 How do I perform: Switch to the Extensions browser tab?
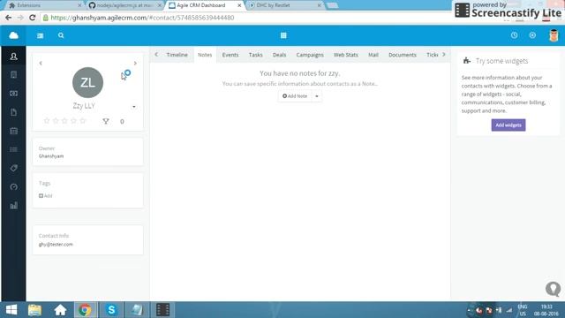coord(45,5)
